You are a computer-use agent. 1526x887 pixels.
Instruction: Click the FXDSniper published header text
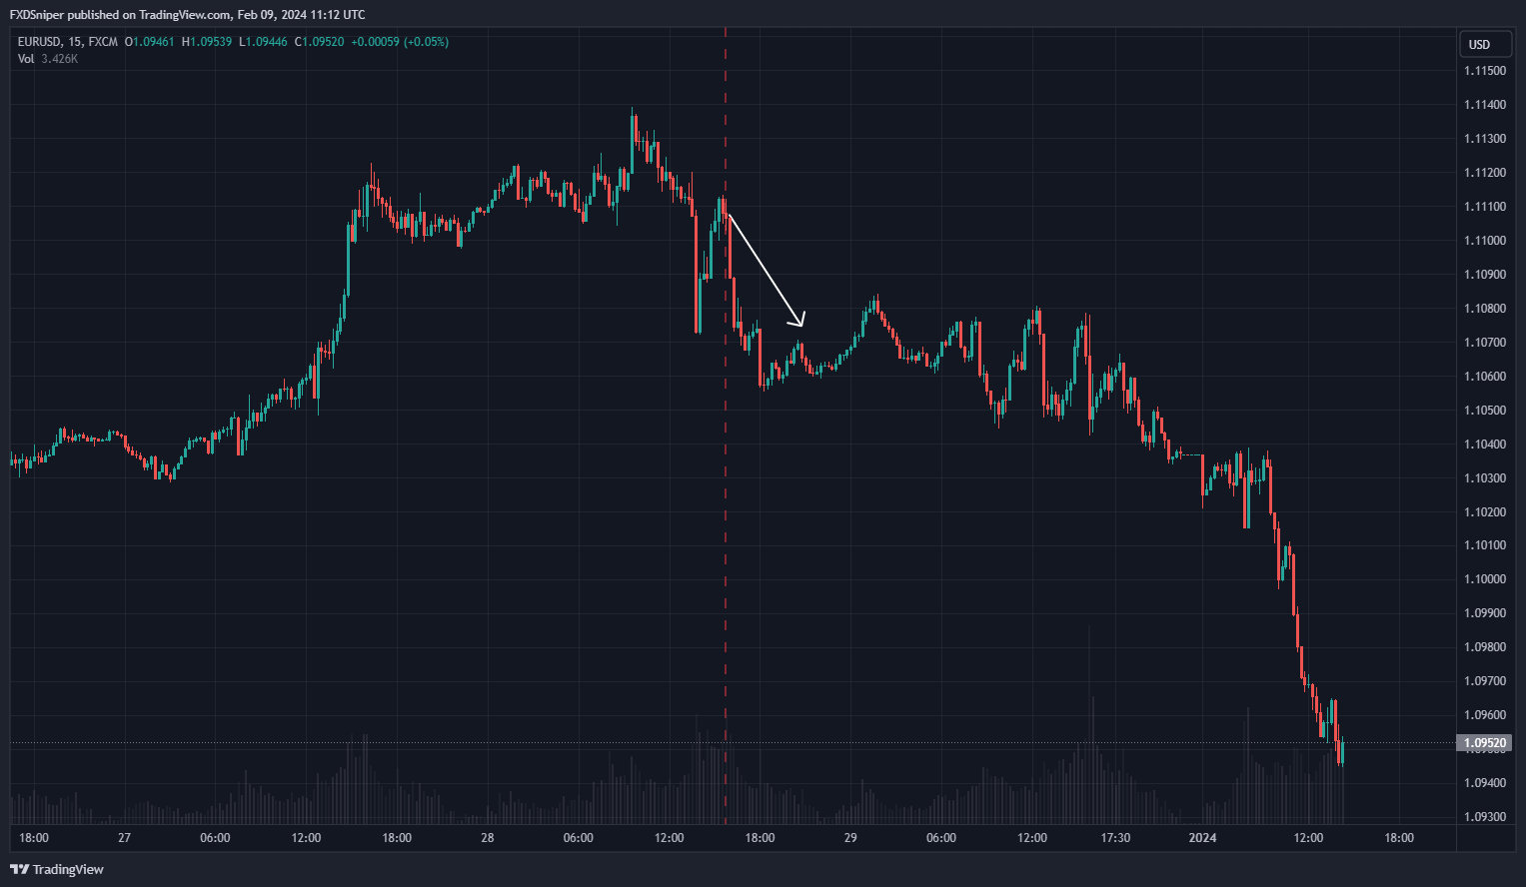[x=187, y=15]
